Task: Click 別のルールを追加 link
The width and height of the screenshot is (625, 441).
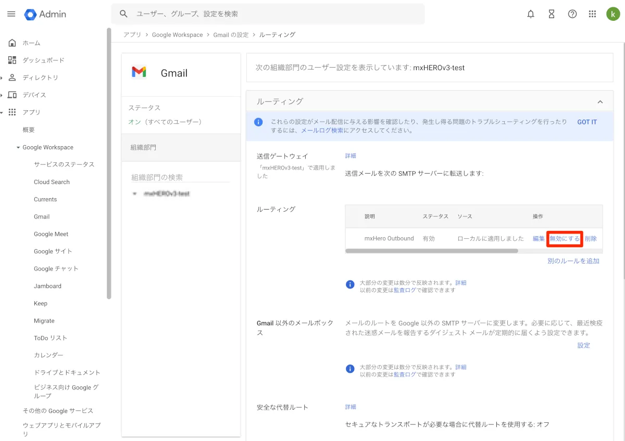Action: 573,261
